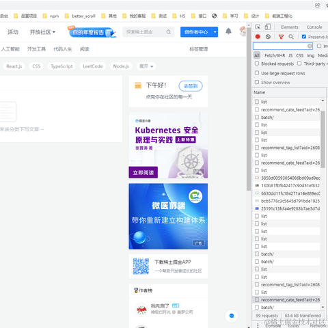The image size is (328, 328).
Task: Open the H5 bookmark folder
Action: 179,16
